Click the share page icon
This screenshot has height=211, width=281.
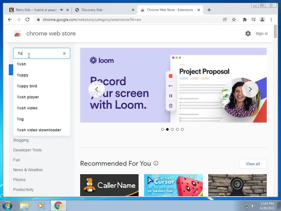225,20
